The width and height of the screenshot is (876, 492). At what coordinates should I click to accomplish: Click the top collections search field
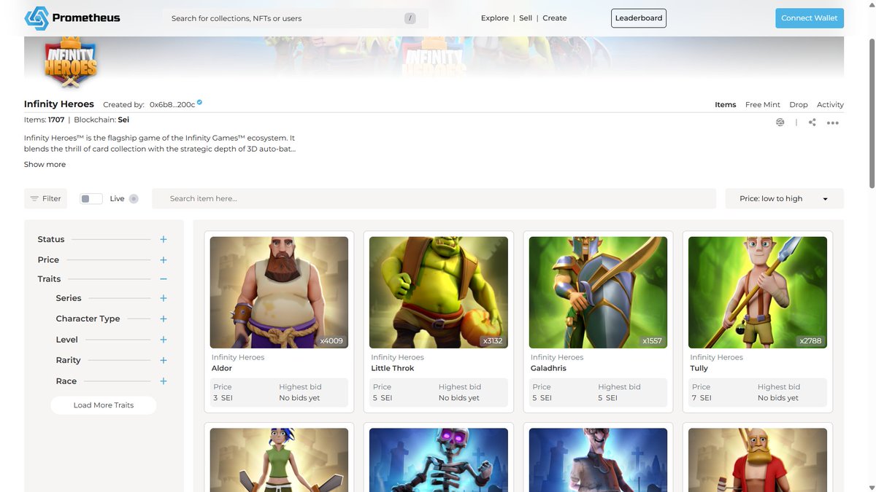point(295,18)
